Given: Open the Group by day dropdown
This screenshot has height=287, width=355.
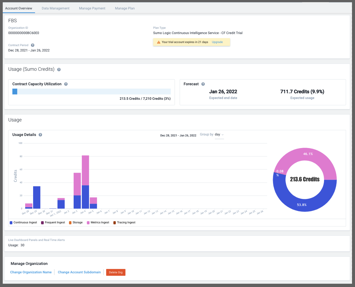Looking at the screenshot, I should tap(219, 135).
